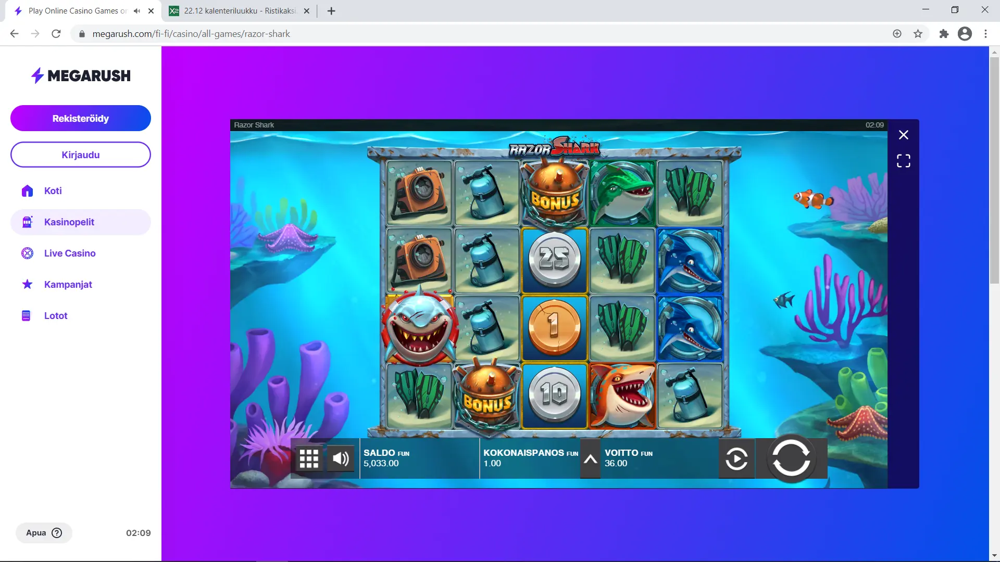1000x562 pixels.
Task: Click the Razor Shark title bar text
Action: [x=254, y=125]
